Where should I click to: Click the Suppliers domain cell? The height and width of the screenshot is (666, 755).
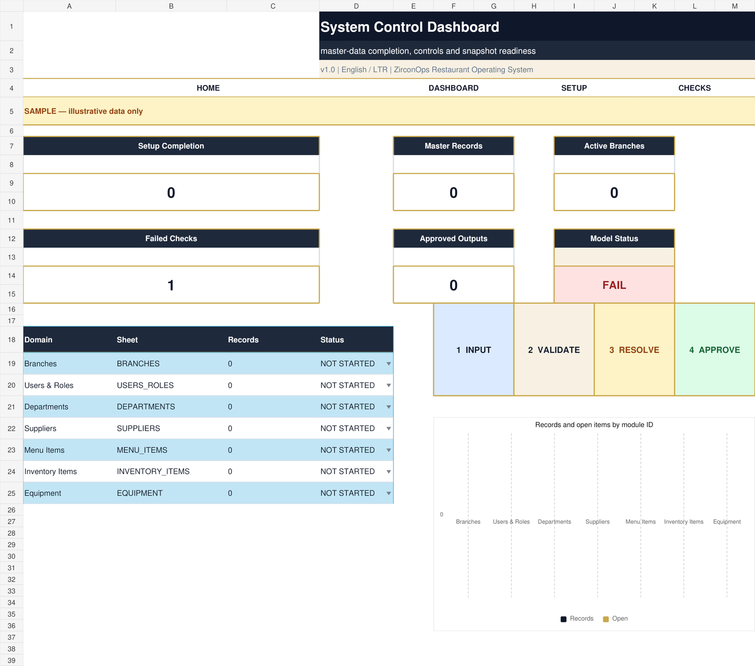point(69,429)
